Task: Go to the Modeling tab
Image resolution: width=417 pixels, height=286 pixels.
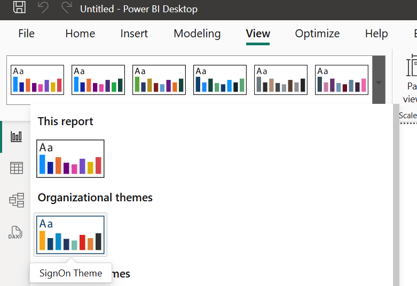Action: point(197,34)
